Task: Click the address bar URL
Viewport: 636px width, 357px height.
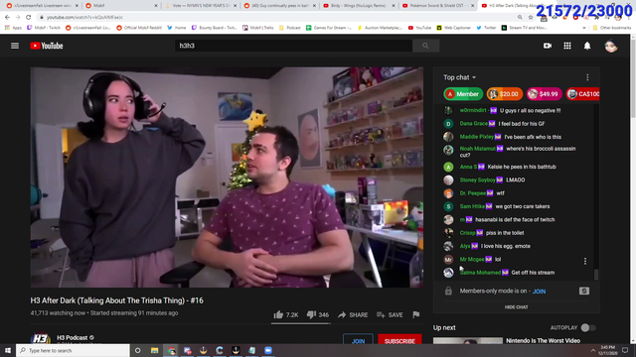Action: [x=84, y=18]
